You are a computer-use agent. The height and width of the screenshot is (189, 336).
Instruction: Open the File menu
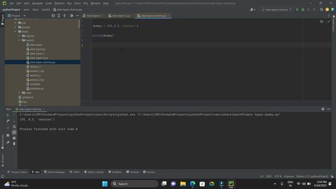tap(12, 3)
